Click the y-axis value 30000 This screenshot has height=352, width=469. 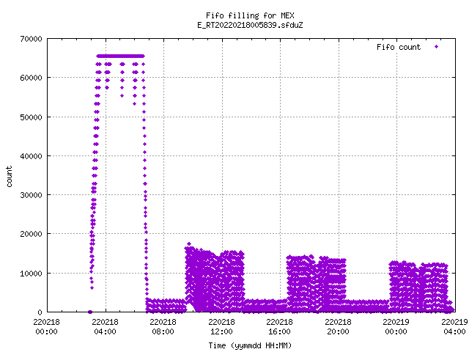[31, 195]
